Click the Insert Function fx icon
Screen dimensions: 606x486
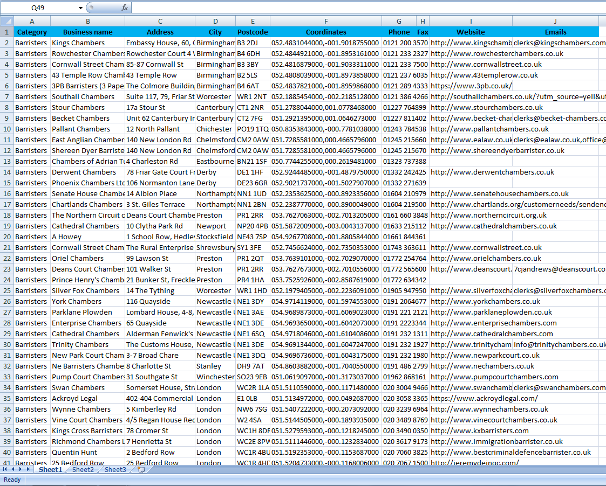[x=125, y=8]
